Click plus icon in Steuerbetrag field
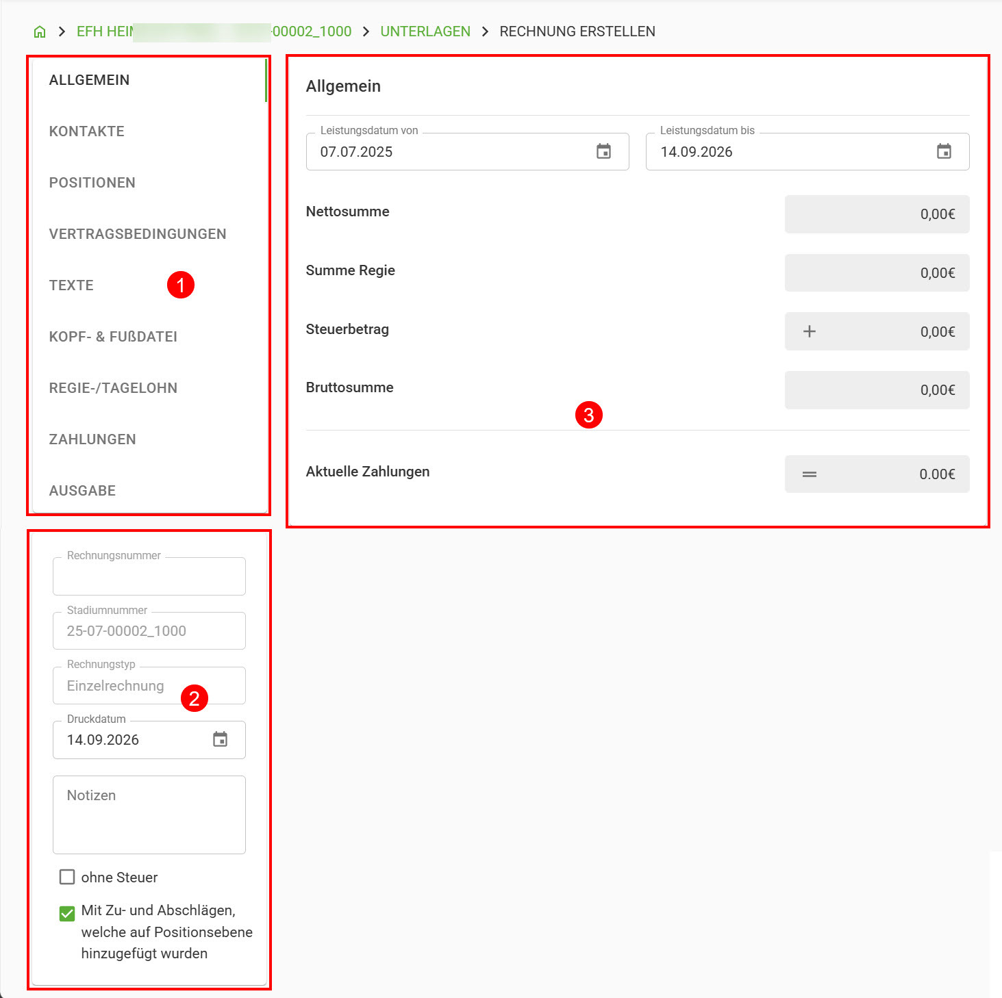This screenshot has width=1002, height=998. [810, 331]
